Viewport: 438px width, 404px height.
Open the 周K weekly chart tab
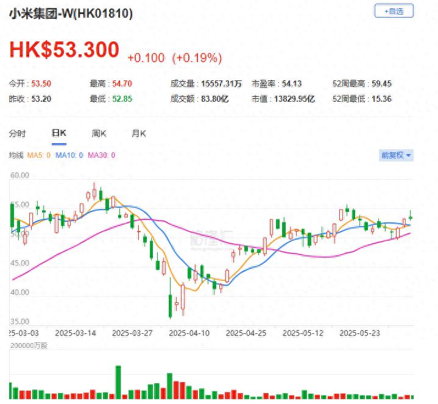coord(99,133)
